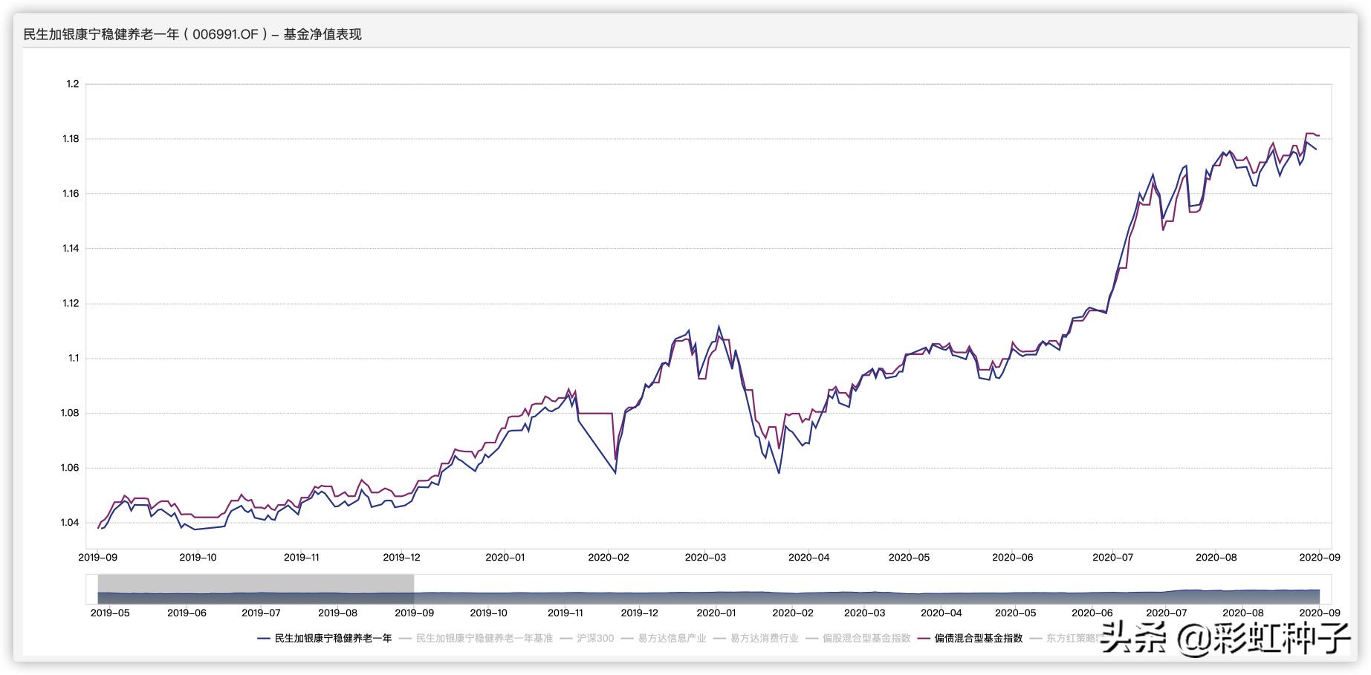This screenshot has height=675, width=1371.
Task: Click the 2019-12 label on main chart x-axis
Action: pyautogui.click(x=401, y=558)
